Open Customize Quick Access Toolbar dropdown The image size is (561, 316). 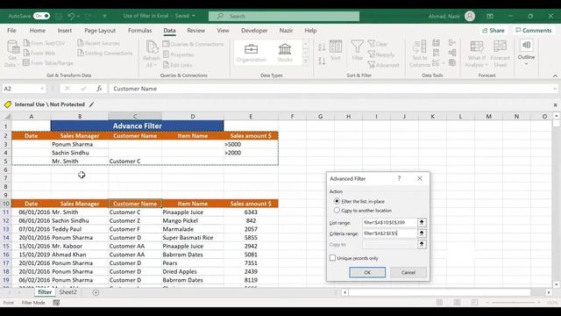click(x=104, y=16)
